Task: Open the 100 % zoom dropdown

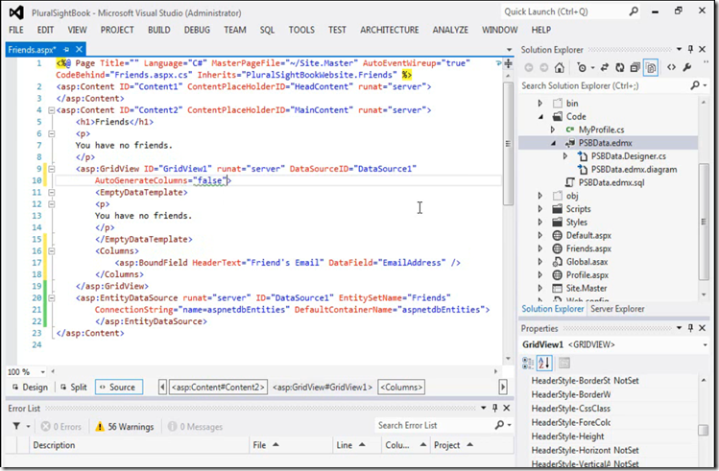Action: 42,372
